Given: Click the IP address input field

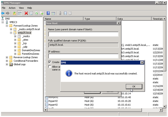Looking at the screenshot, I should (83, 56).
